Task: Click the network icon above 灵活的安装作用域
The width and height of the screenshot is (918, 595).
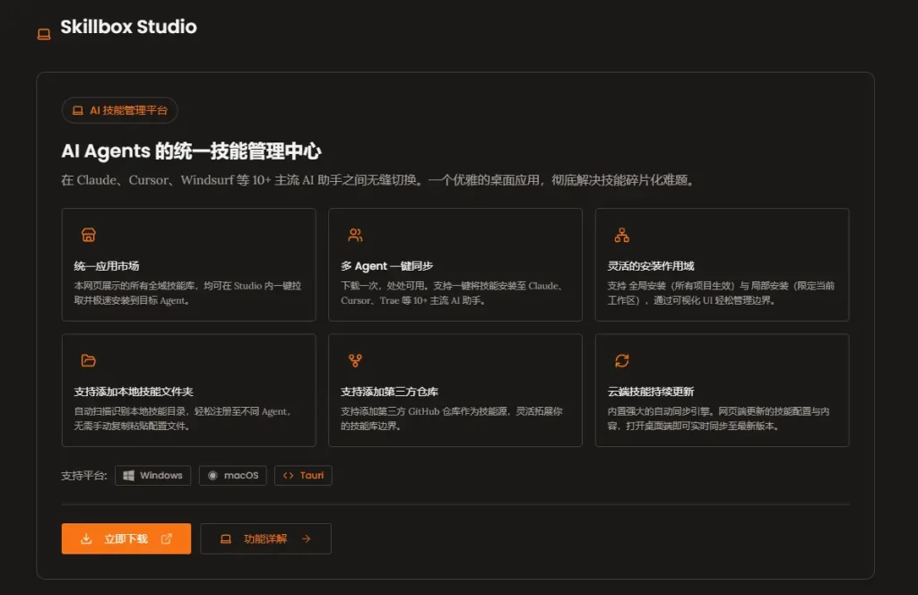Action: point(621,236)
